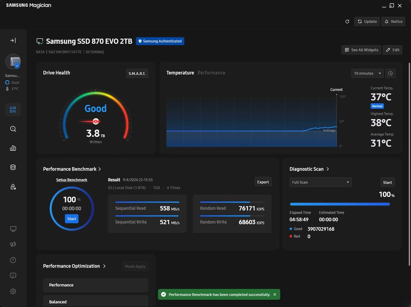Open the S.M.A.R.T. details button
Image resolution: width=411 pixels, height=307 pixels.
pyautogui.click(x=137, y=73)
